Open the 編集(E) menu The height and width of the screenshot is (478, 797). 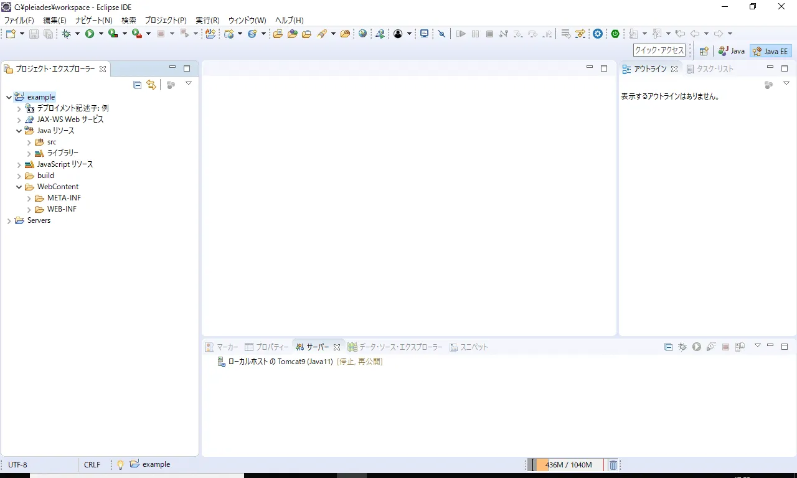coord(55,21)
